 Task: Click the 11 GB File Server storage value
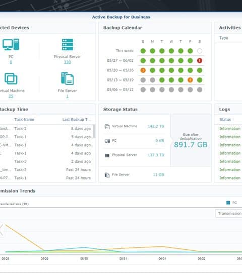pos(158,174)
